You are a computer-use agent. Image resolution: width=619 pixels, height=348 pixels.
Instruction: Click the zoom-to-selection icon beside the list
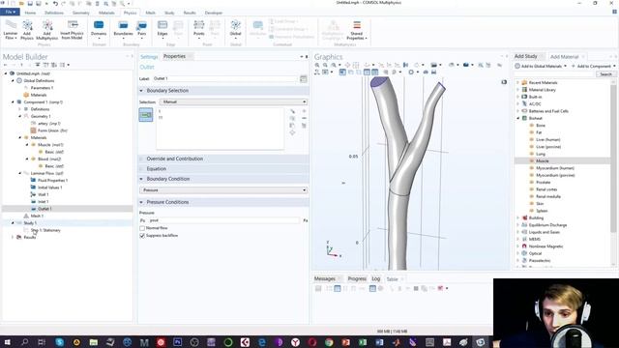pos(292,132)
